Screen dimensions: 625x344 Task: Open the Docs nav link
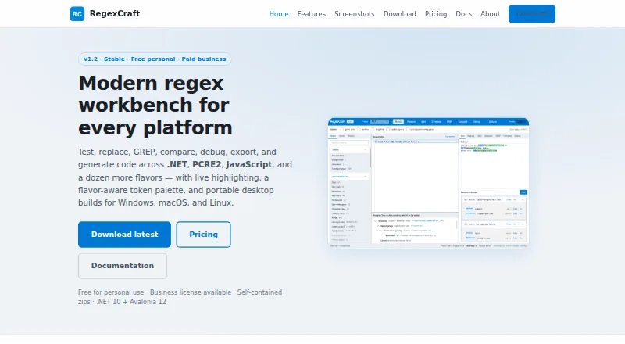pyautogui.click(x=463, y=14)
